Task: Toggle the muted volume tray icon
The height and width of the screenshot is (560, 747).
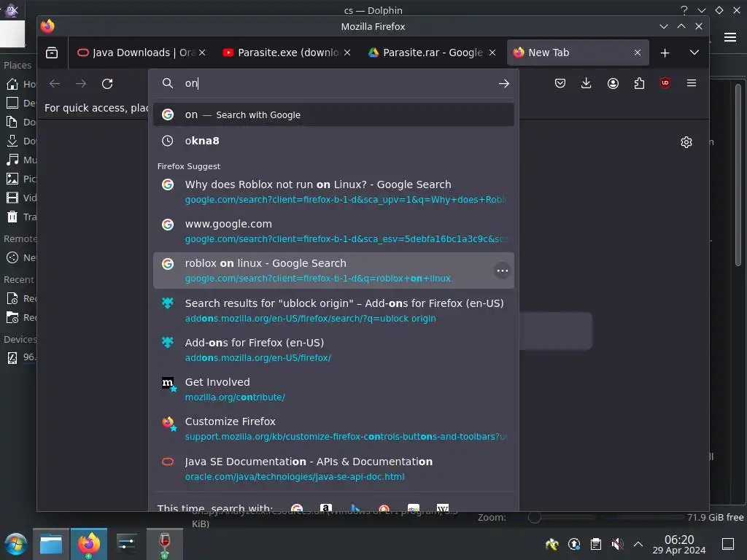Action: [x=617, y=544]
